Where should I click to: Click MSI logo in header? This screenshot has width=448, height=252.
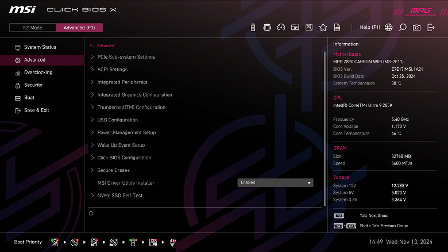[x=22, y=10]
